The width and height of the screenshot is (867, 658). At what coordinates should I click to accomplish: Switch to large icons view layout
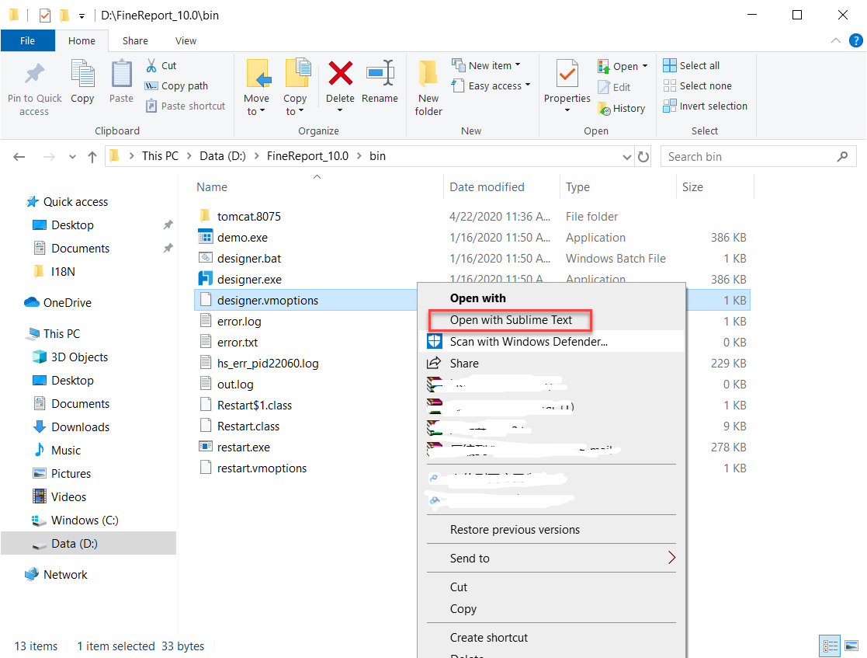851,646
